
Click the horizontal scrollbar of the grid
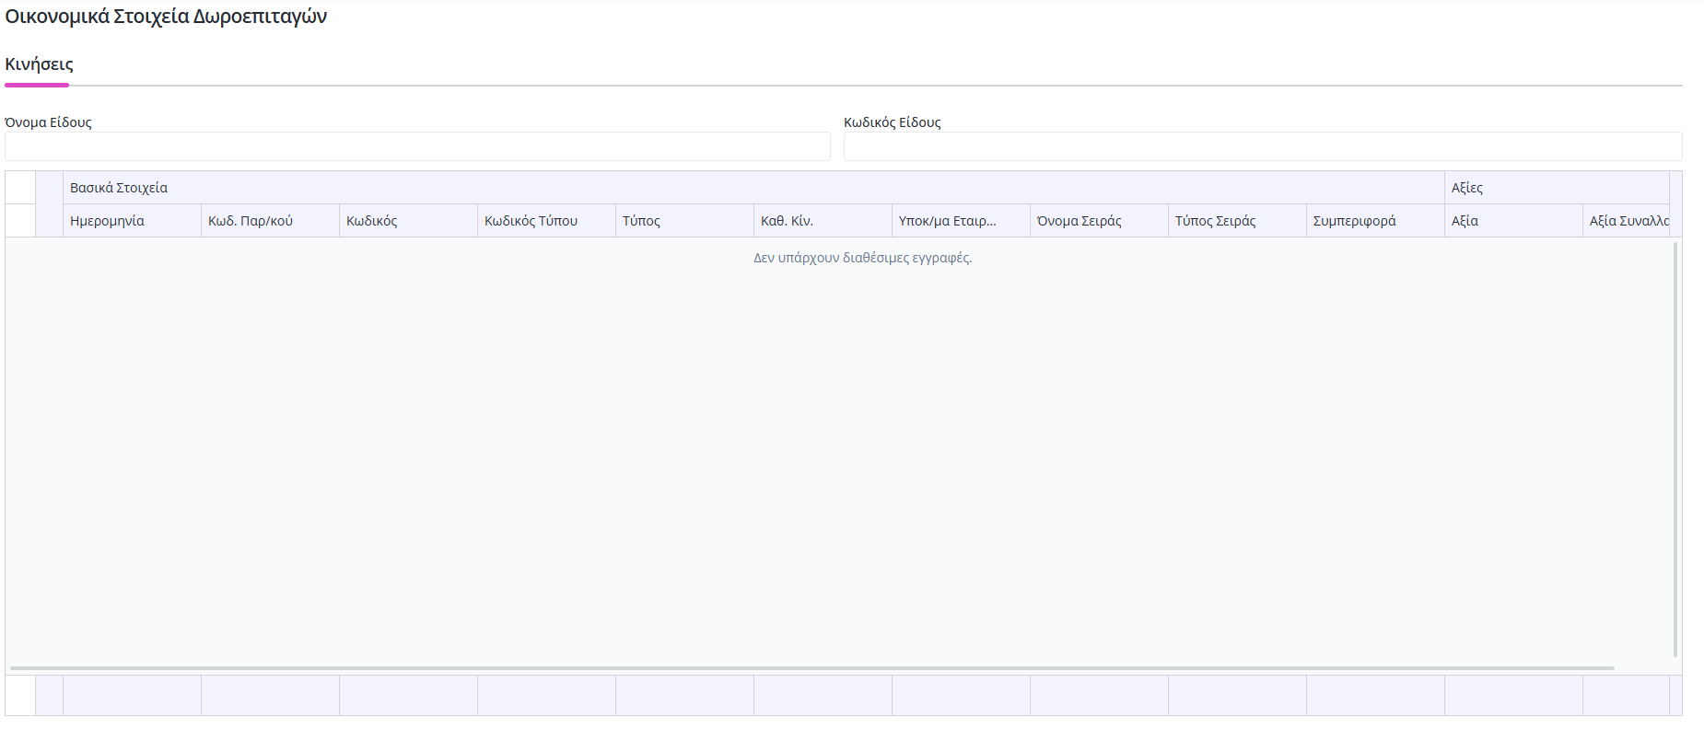coord(811,668)
